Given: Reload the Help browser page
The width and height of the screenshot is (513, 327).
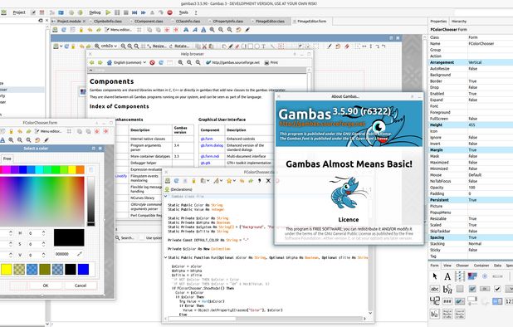Looking at the screenshot, I should [161, 62].
